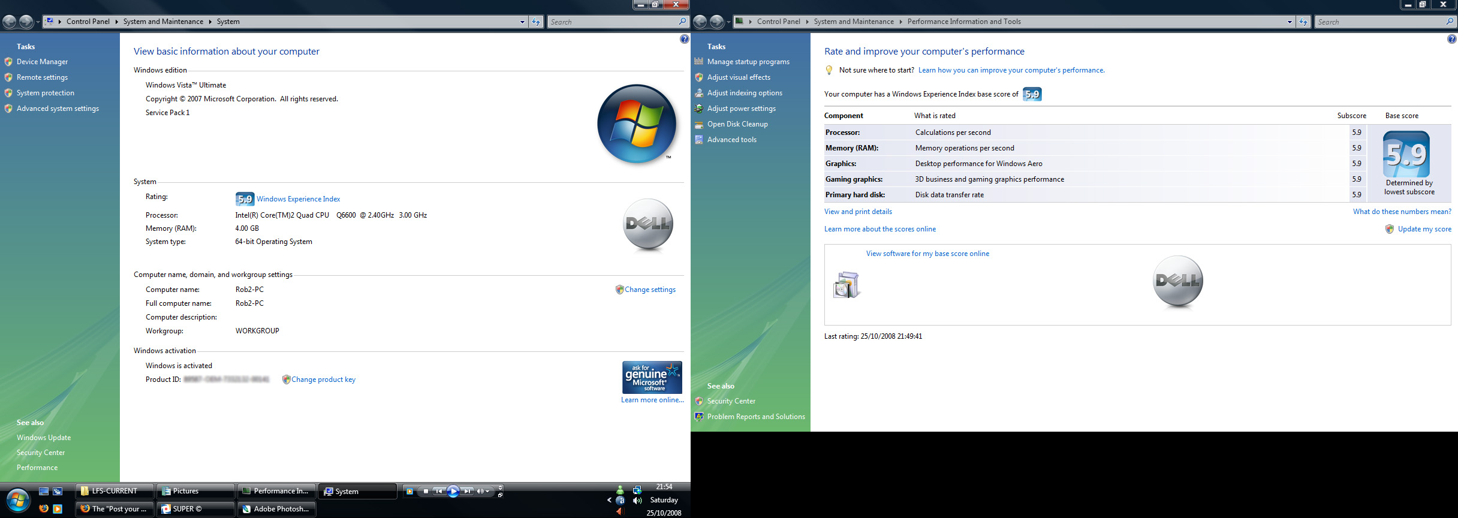Screen dimensions: 1458x518
Task: Expand the arrow after Control Panel in System window
Action: [116, 22]
